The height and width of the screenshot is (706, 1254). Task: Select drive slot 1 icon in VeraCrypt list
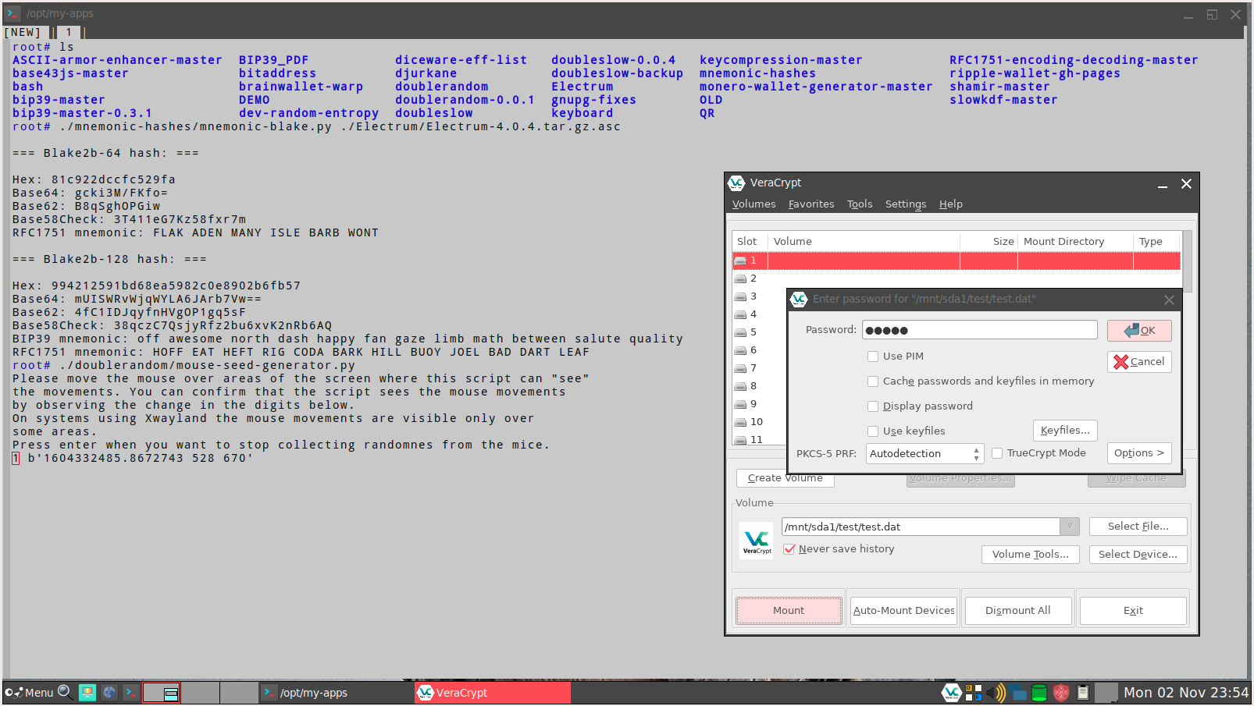pyautogui.click(x=740, y=261)
